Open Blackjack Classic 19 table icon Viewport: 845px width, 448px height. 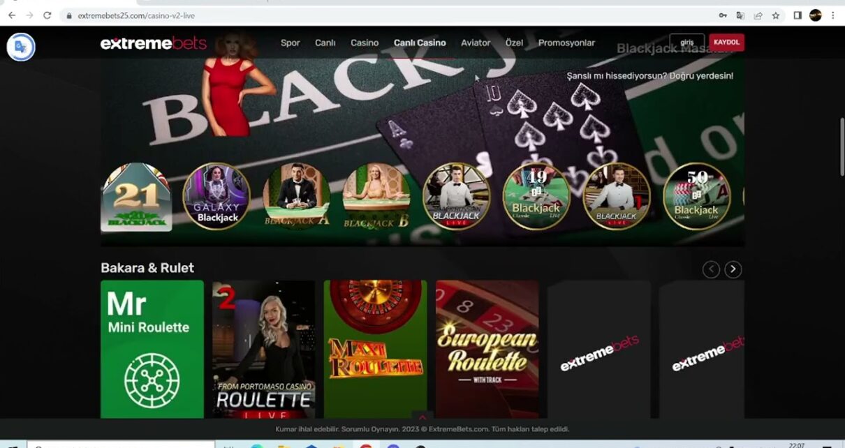(x=536, y=197)
